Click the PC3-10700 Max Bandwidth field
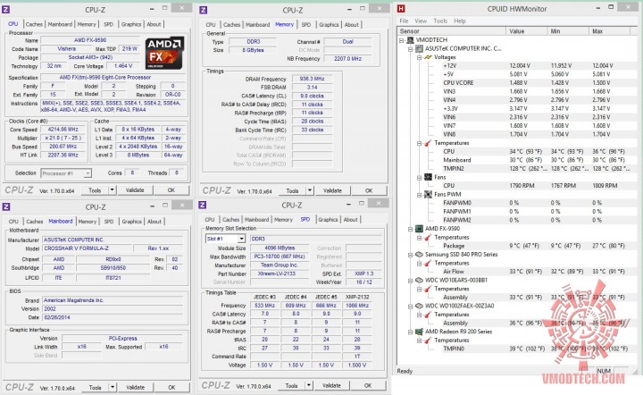The image size is (643, 395). pos(280,256)
